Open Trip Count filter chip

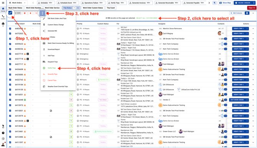click(111, 8)
